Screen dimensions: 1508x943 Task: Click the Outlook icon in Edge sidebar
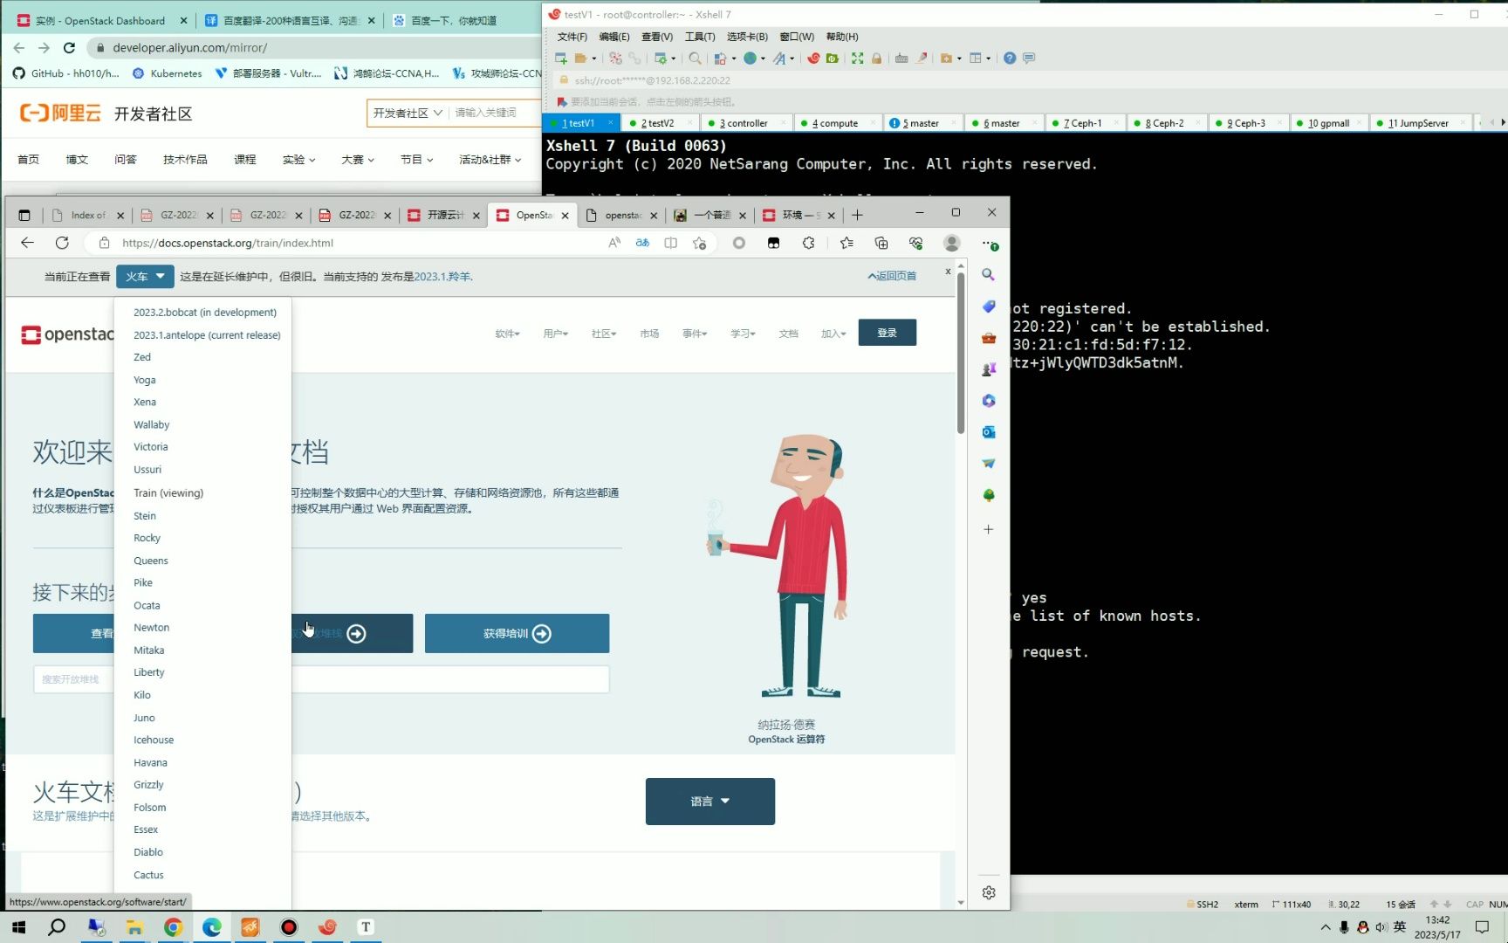point(988,432)
